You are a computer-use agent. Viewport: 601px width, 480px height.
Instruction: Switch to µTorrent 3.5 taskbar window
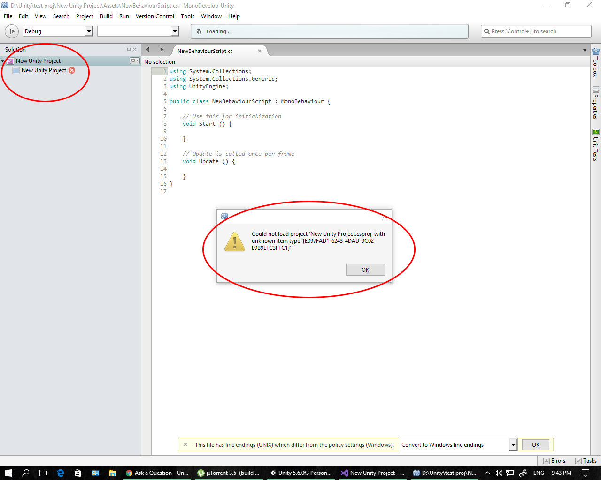pos(229,473)
